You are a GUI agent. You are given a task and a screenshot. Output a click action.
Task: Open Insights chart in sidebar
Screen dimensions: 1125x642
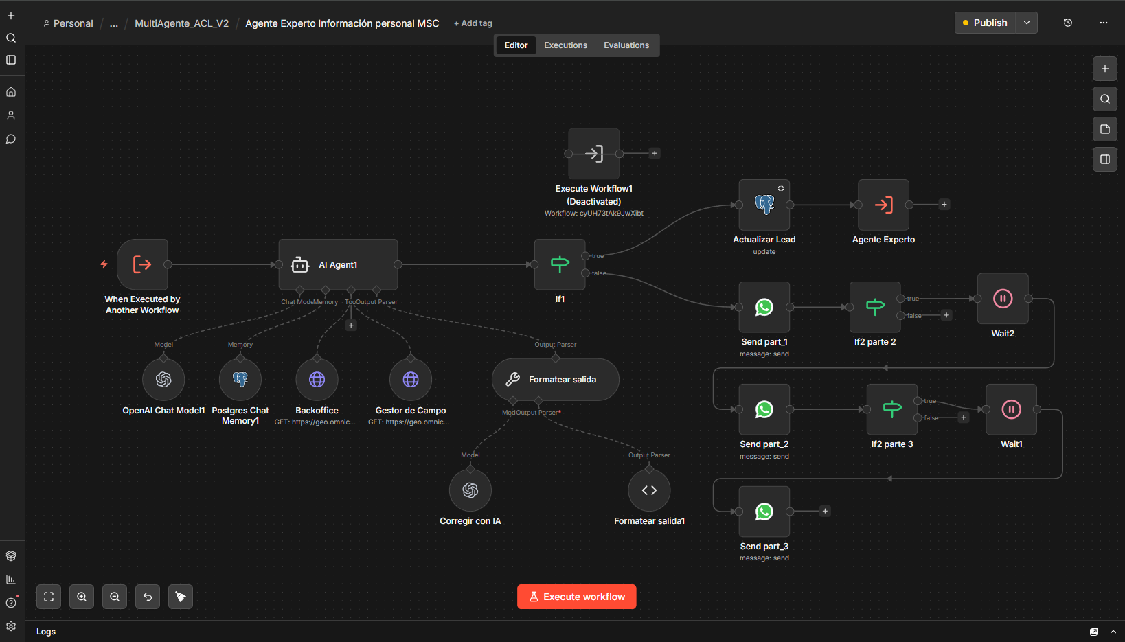(x=11, y=580)
